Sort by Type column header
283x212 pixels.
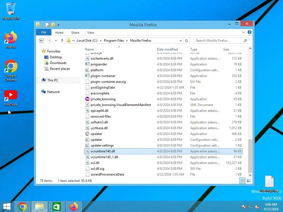tap(205, 49)
